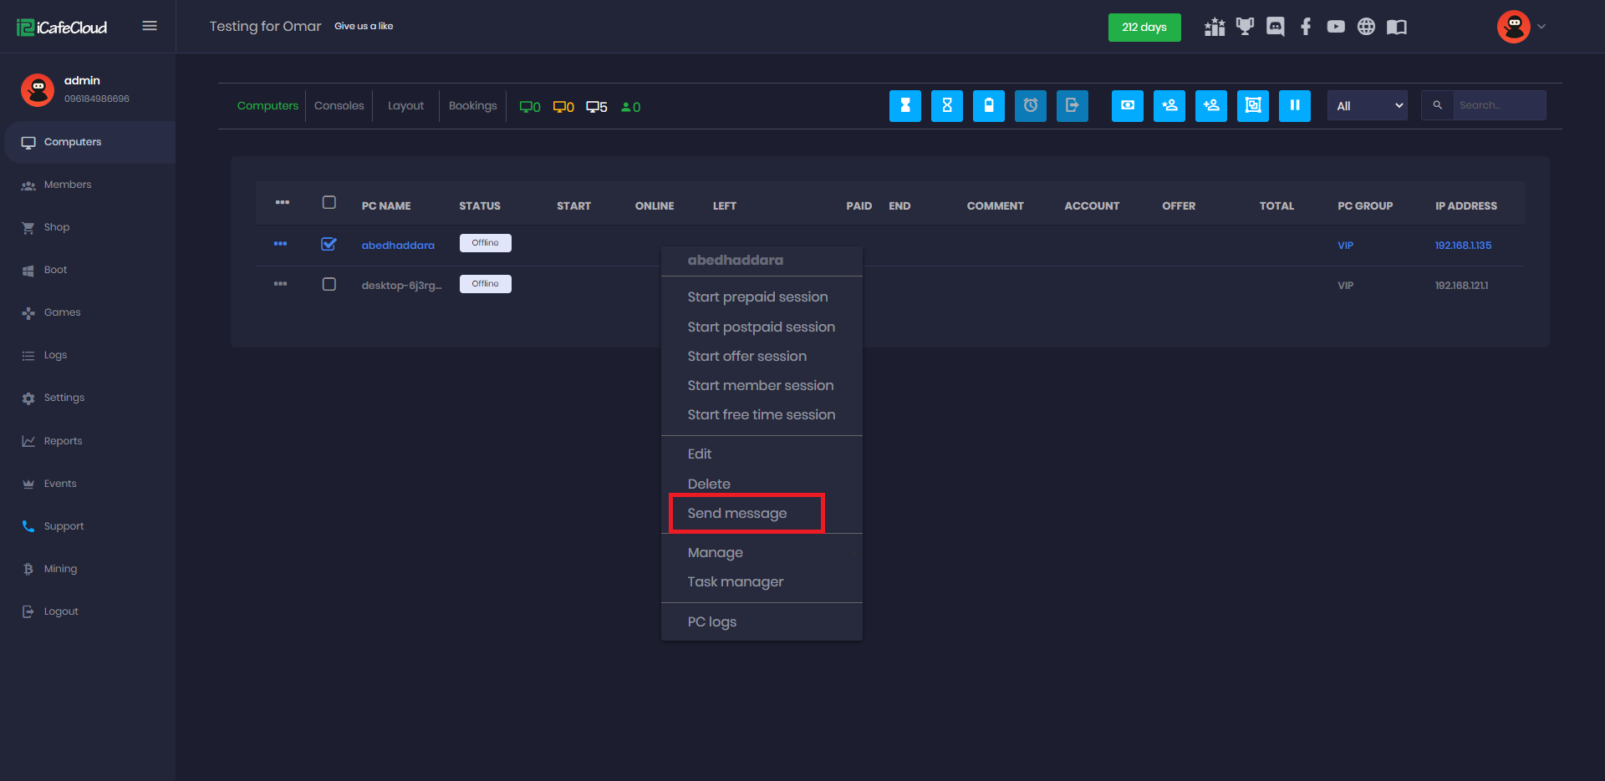Viewport: 1605px width, 781px height.
Task: Click the green 212 days button
Action: pyautogui.click(x=1144, y=28)
